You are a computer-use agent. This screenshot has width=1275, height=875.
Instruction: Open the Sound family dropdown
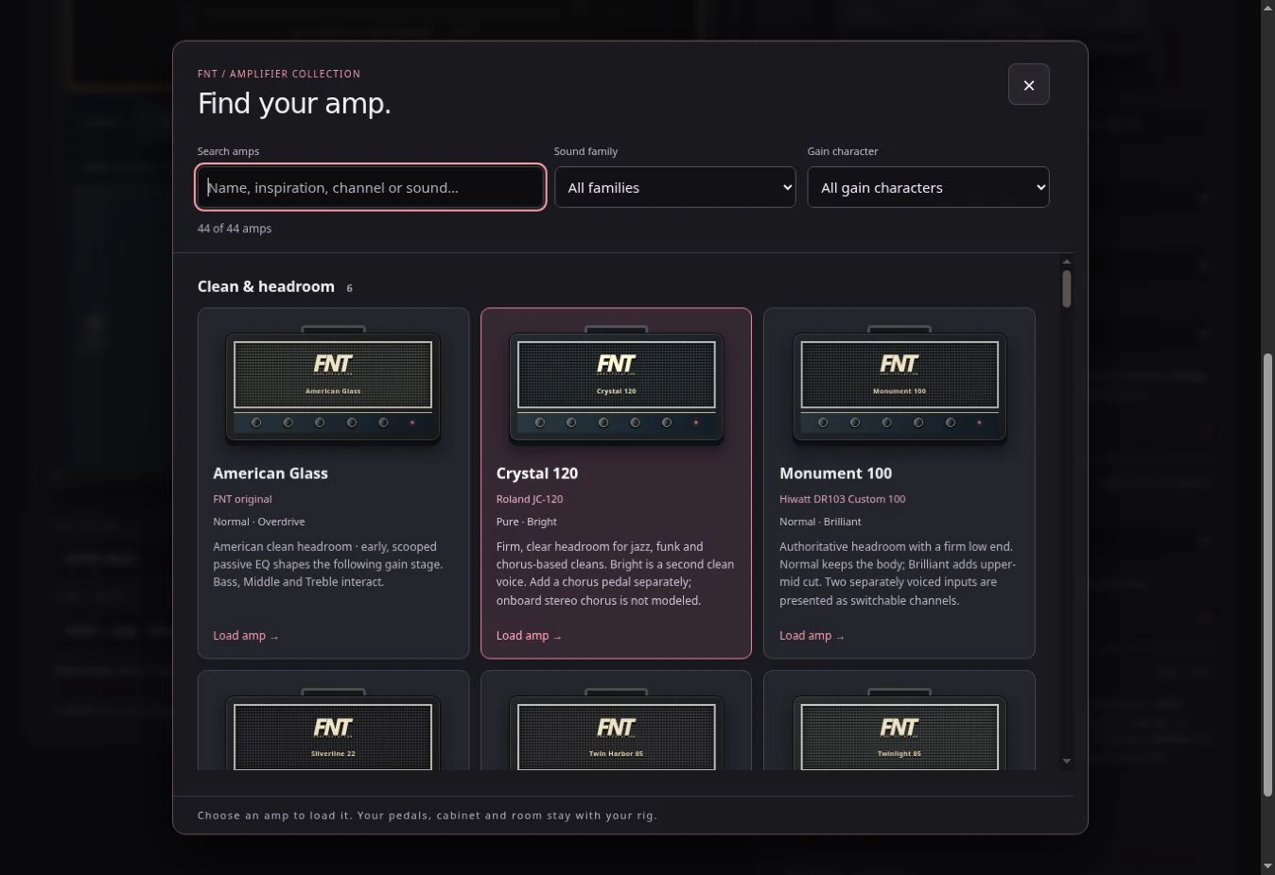[x=675, y=187]
